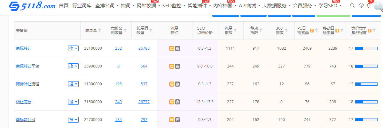
Task: Click the cloud download icon in header
Action: (361, 6)
